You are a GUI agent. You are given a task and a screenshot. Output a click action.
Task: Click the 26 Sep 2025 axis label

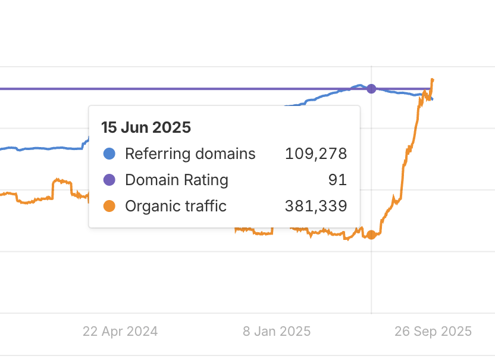433,331
